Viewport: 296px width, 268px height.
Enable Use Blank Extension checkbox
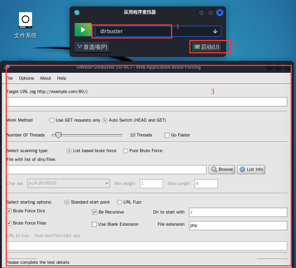tap(94, 225)
